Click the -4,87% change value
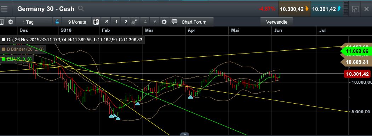The height and width of the screenshot is (136, 372). (267, 9)
